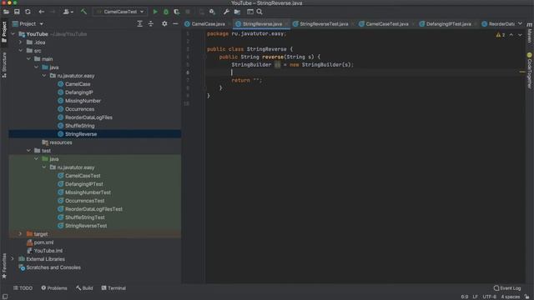Click the Stop process icon

tap(187, 12)
